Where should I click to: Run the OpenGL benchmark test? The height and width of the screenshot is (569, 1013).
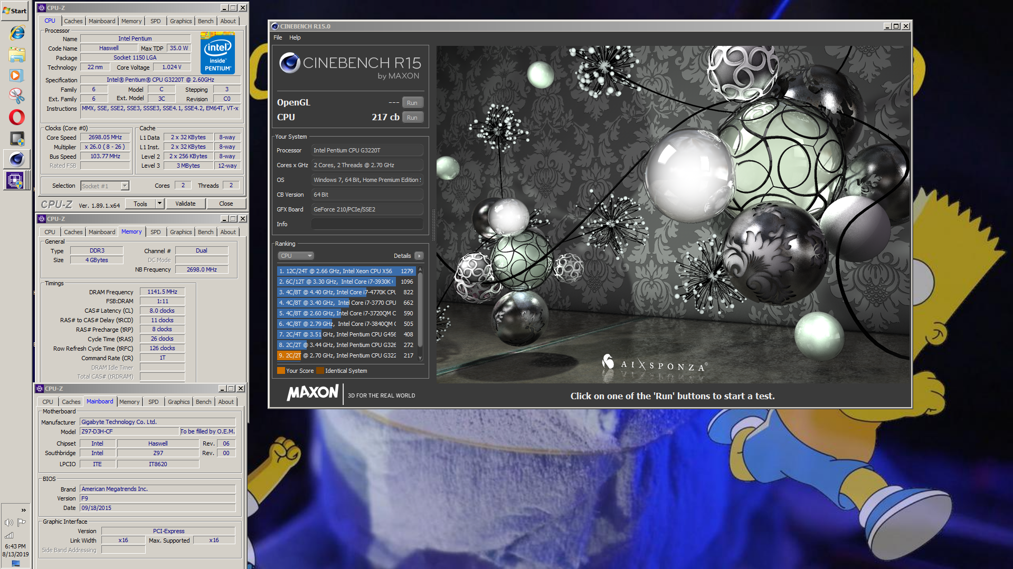(x=412, y=103)
